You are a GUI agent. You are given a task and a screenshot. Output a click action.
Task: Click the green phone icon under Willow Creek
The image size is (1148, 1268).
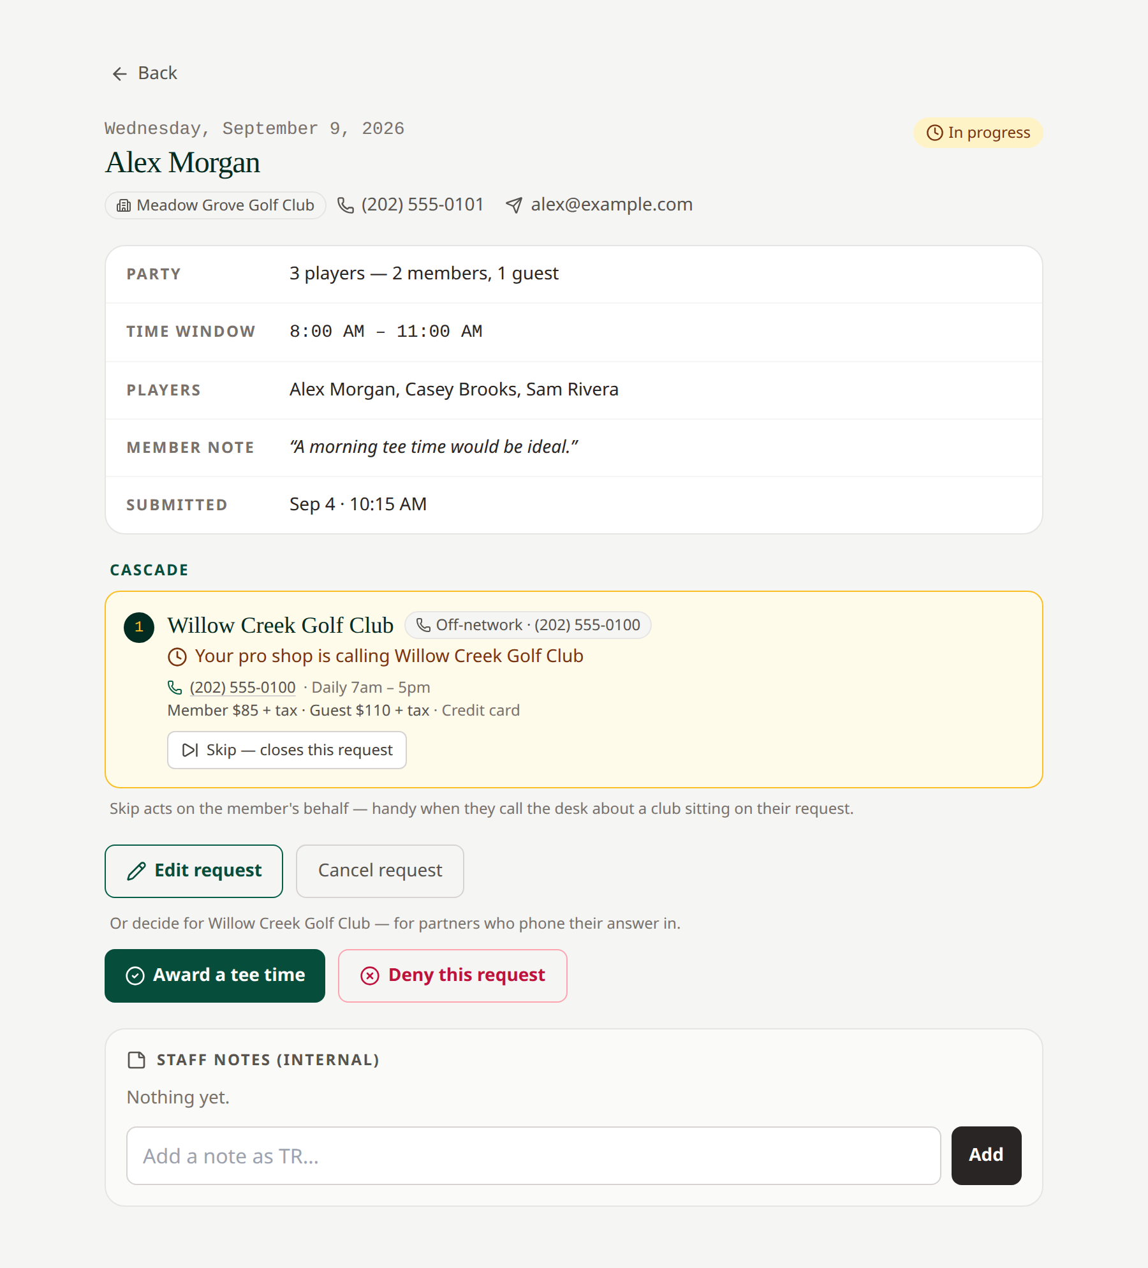point(175,687)
